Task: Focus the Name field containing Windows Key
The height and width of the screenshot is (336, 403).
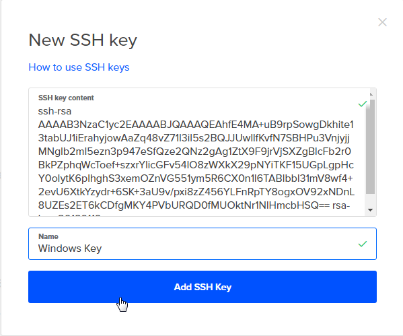Action: [x=203, y=244]
